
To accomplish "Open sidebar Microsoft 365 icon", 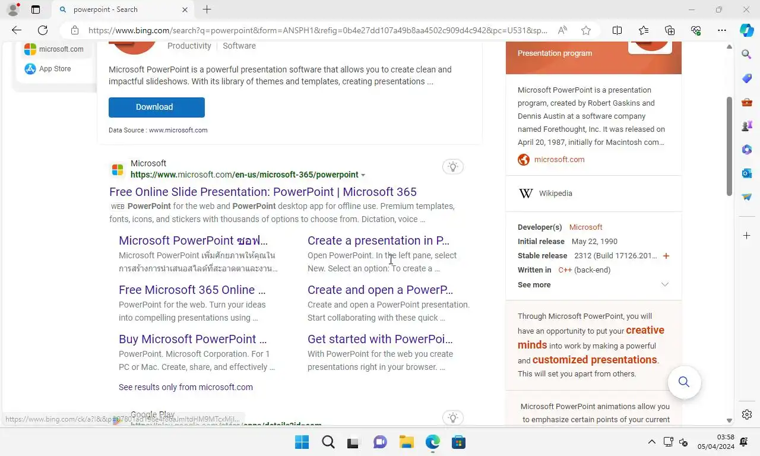I will coord(747,150).
